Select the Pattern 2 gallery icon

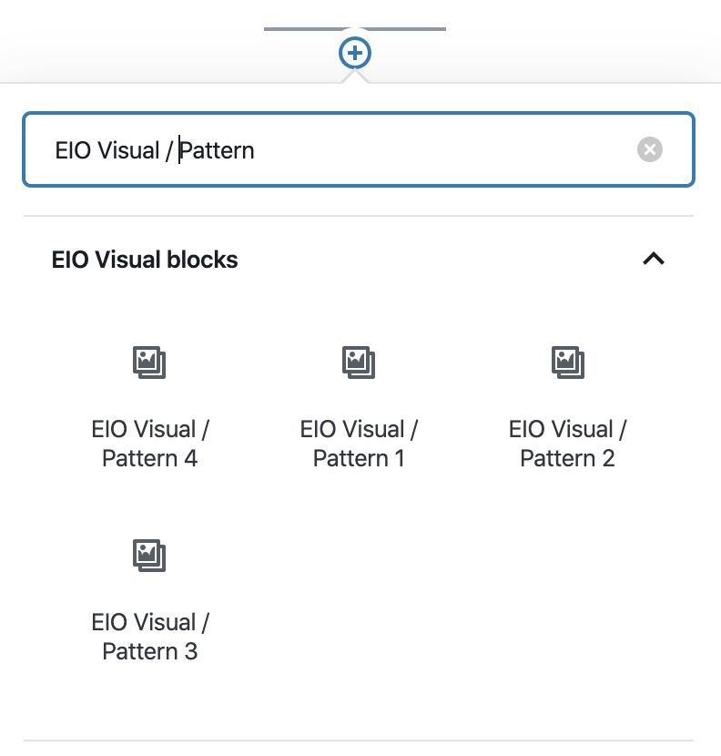pyautogui.click(x=568, y=363)
